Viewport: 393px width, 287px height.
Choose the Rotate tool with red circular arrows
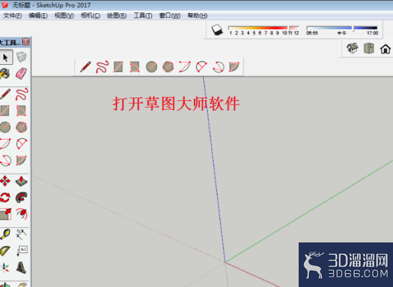click(5, 197)
